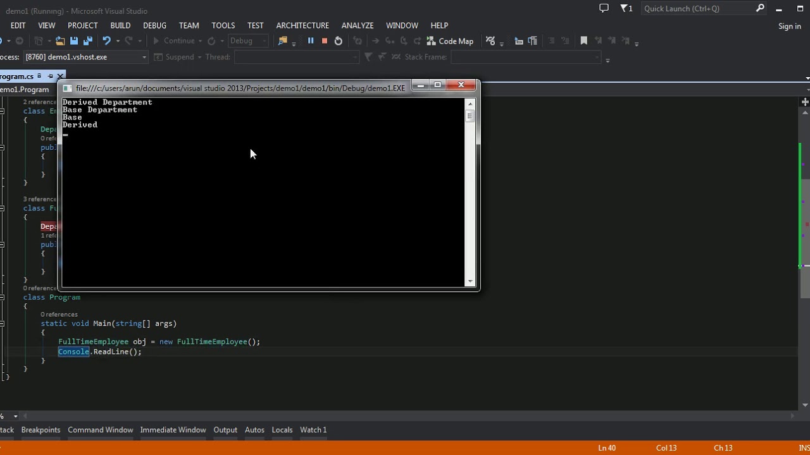Click the console window vertical scrollbar thumb
Image resolution: width=810 pixels, height=455 pixels.
point(470,116)
